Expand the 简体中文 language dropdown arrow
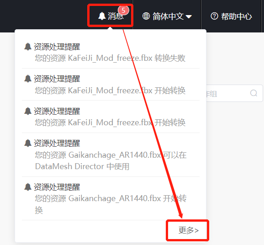This screenshot has height=245, width=264. click(189, 16)
